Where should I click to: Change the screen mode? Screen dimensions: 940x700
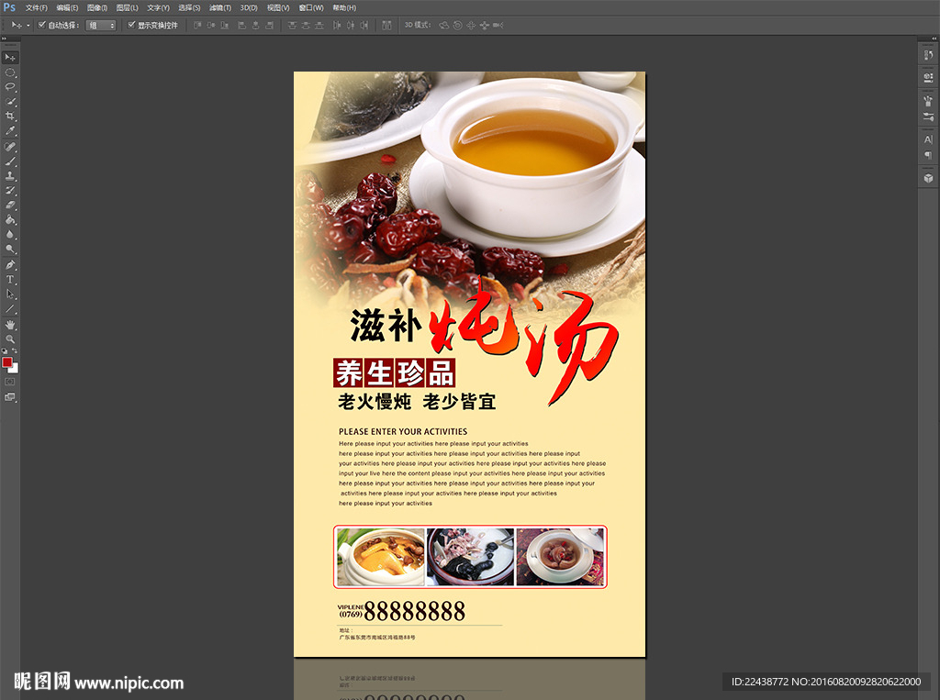pyautogui.click(x=10, y=396)
